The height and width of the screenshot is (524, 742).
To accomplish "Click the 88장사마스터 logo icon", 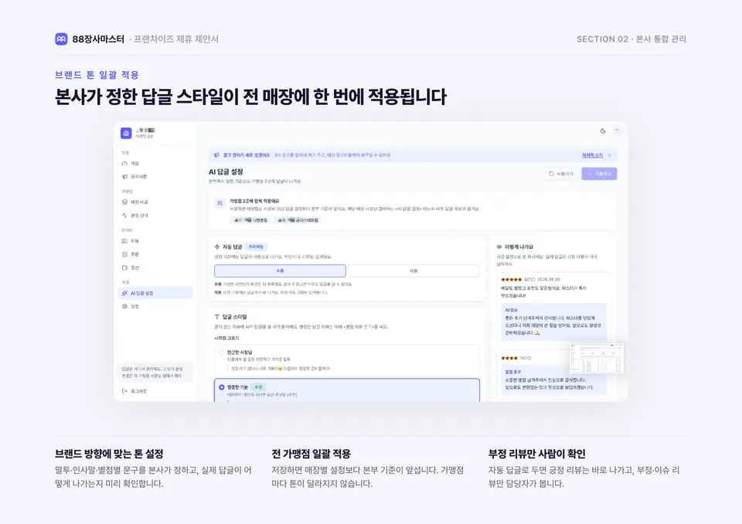I will pyautogui.click(x=61, y=39).
